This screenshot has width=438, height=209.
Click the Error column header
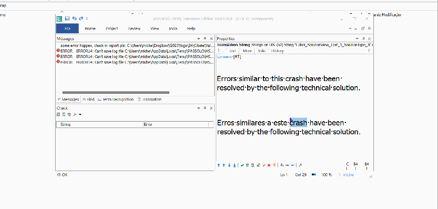(176, 125)
